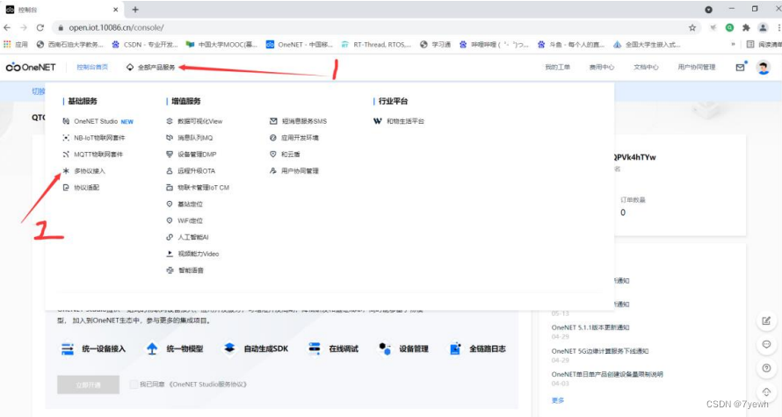Open the user avatar menu in the OneNET header

(763, 68)
